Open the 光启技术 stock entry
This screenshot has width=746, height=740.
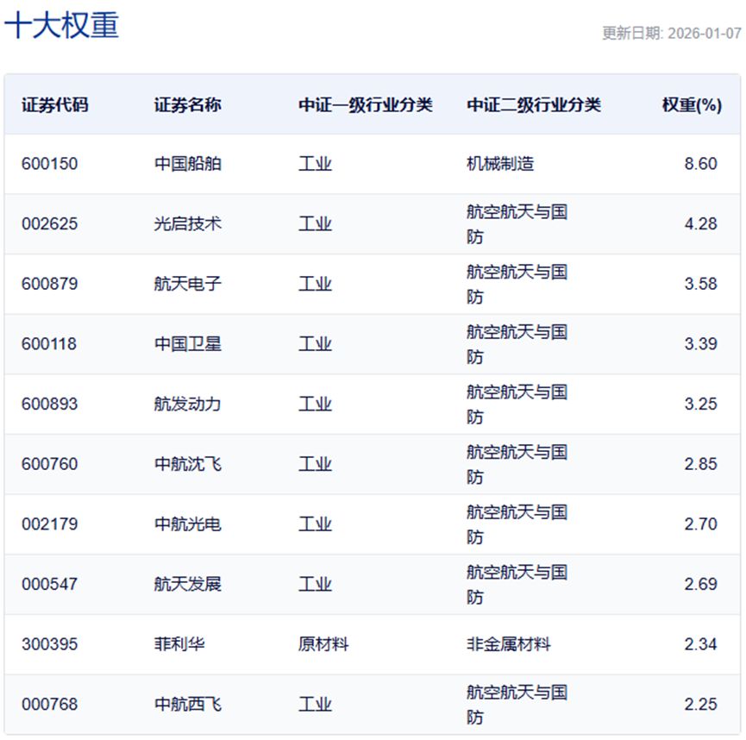pos(187,224)
